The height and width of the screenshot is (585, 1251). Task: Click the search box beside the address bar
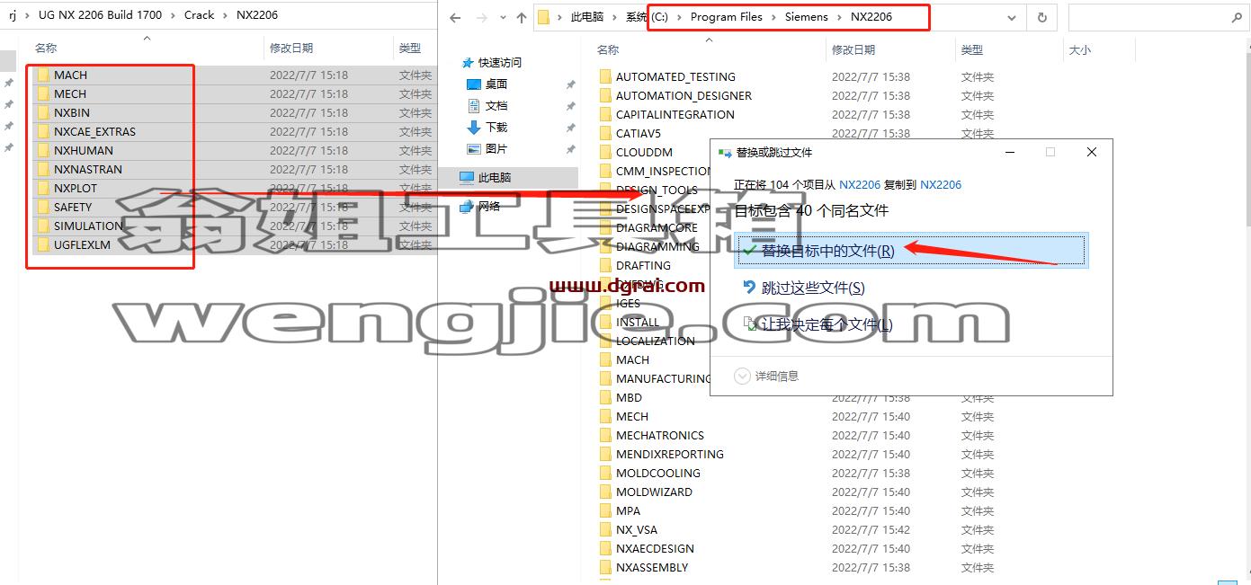point(1158,17)
